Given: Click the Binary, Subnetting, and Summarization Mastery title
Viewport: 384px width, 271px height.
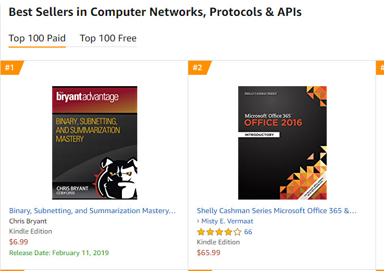Looking at the screenshot, I should point(92,210).
